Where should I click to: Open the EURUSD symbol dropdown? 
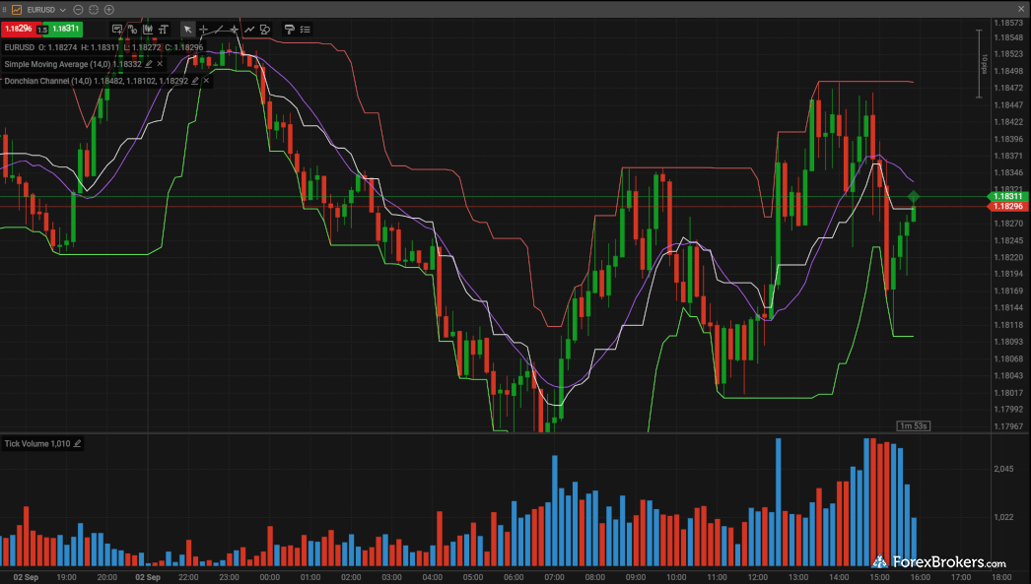click(x=62, y=10)
